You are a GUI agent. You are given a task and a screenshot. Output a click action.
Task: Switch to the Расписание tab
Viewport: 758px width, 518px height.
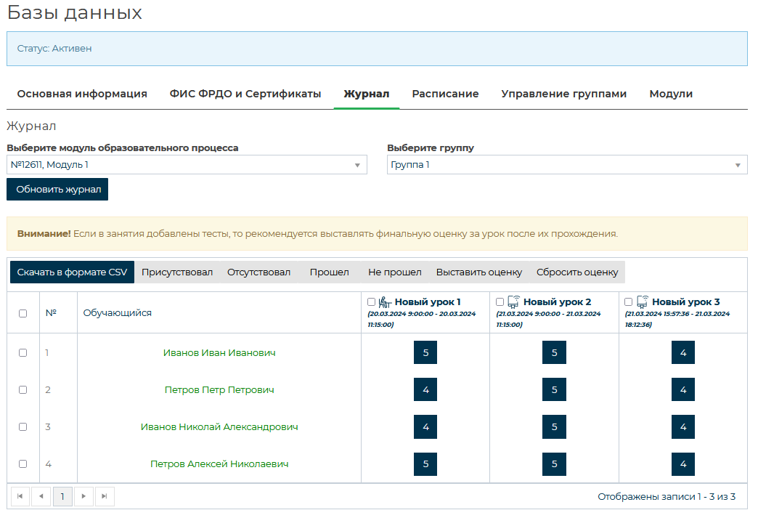pos(445,94)
